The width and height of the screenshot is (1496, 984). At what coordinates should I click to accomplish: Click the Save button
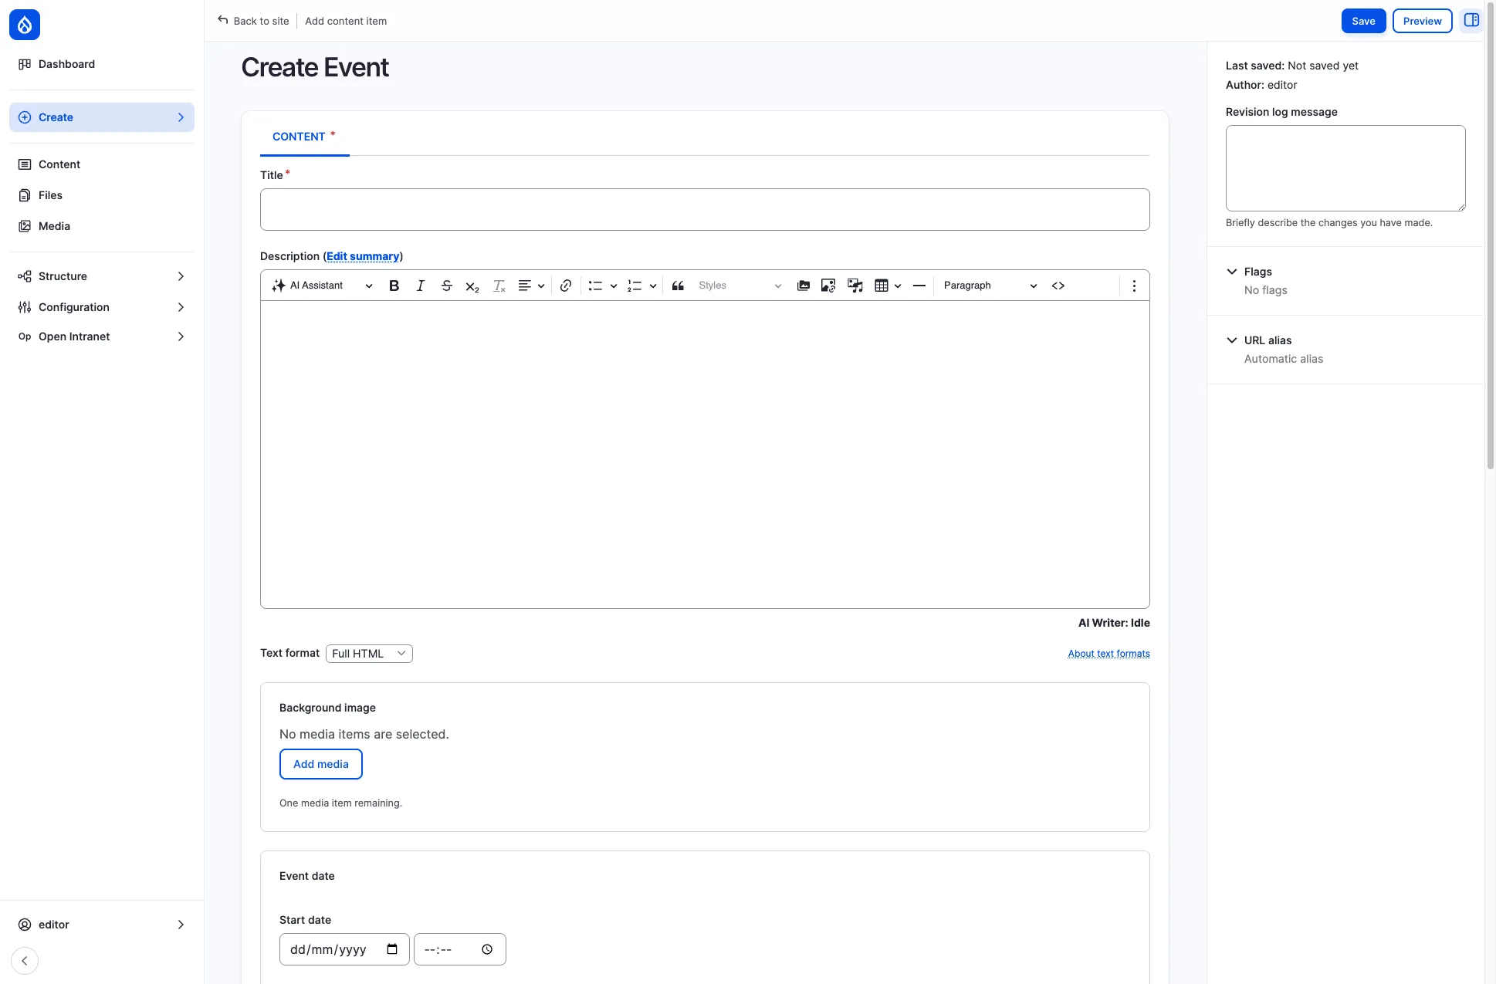(1363, 21)
